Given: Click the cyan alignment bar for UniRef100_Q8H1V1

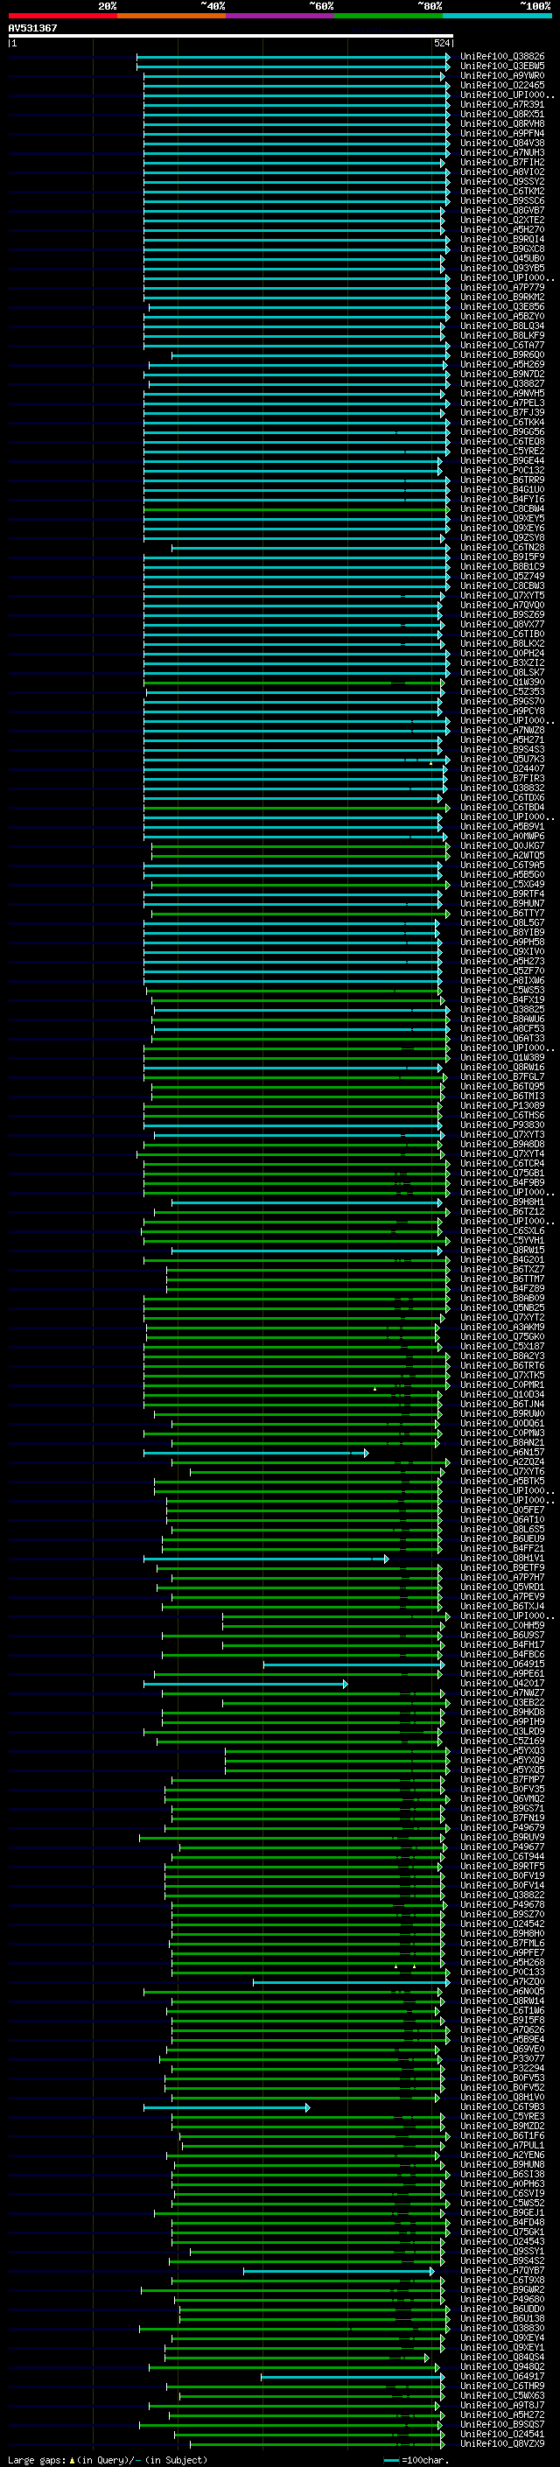Looking at the screenshot, I should point(266,1558).
